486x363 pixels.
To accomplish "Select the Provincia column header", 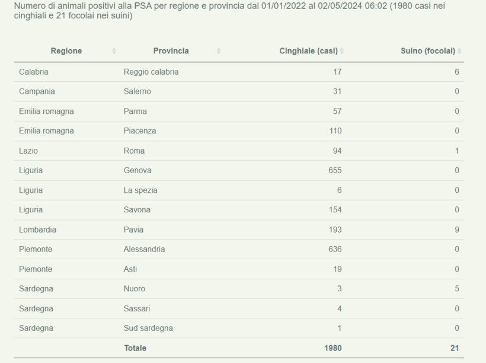I will pyautogui.click(x=172, y=51).
